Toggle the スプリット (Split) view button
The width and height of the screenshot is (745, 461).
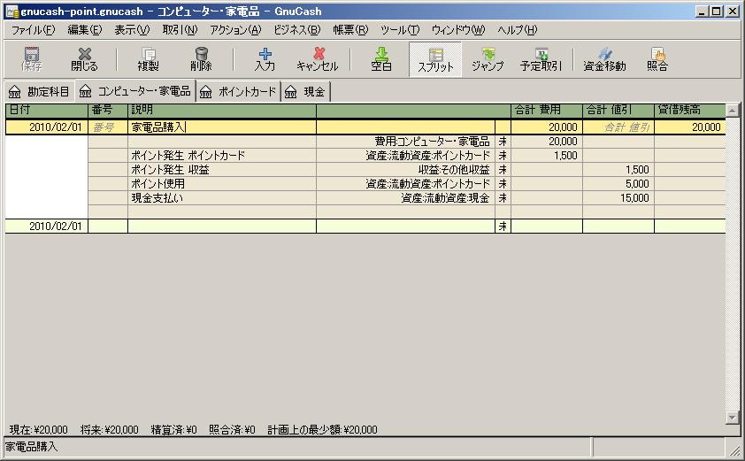435,59
